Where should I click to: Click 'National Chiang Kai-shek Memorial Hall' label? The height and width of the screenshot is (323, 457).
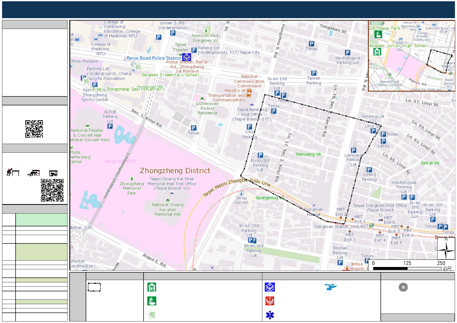click(x=168, y=209)
